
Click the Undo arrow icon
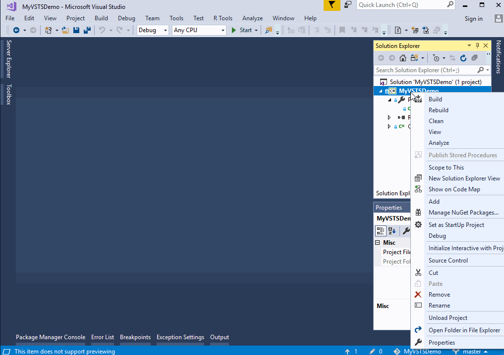pyautogui.click(x=102, y=30)
